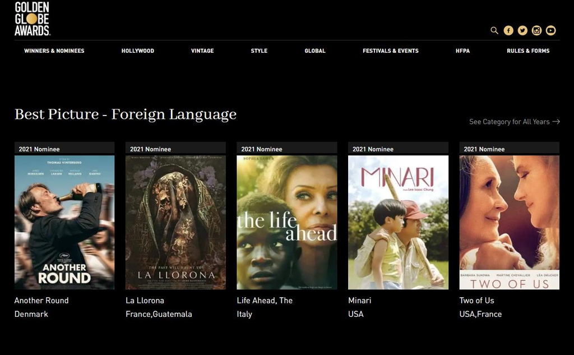Image resolution: width=574 pixels, height=355 pixels.
Task: Open Rules & Forms menu
Action: (x=528, y=51)
